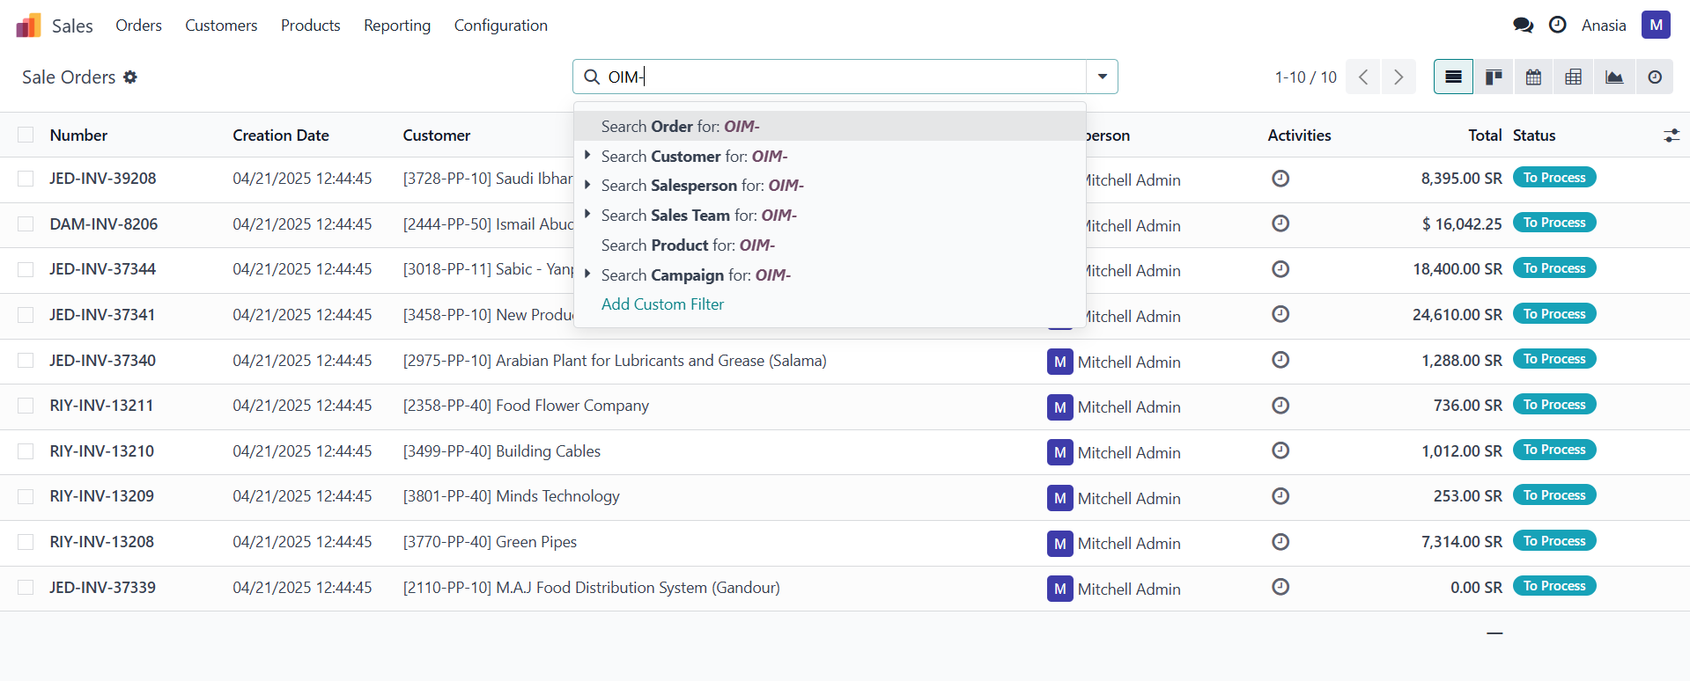Switch to Pivot table view
This screenshot has width=1690, height=681.
(1574, 77)
